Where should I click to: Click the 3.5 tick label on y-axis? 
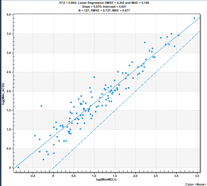click(9, 34)
